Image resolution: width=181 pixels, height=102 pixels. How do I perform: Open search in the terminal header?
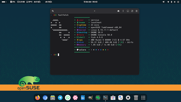click(x=53, y=11)
